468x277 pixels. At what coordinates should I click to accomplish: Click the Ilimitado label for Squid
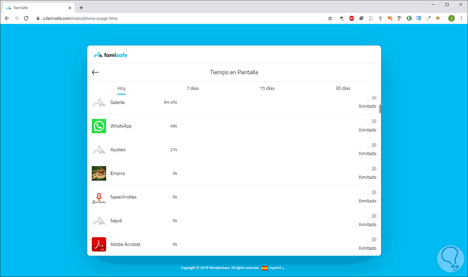pyautogui.click(x=367, y=225)
